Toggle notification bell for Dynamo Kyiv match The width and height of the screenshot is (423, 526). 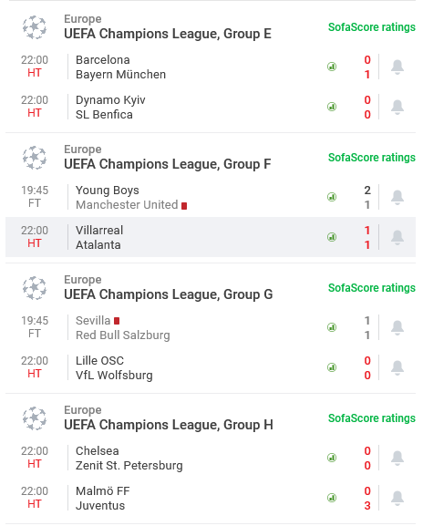tap(397, 107)
